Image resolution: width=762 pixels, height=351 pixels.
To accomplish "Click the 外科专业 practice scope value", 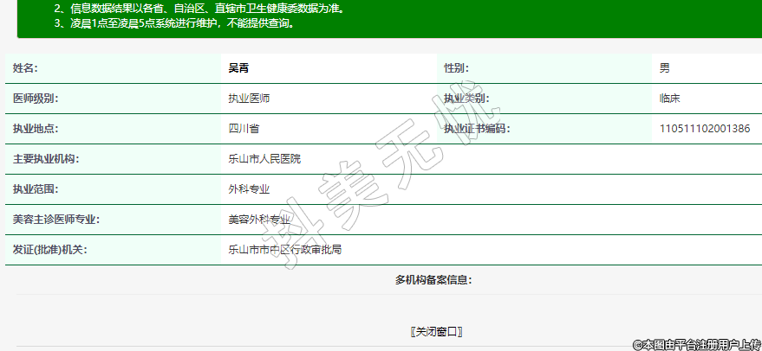I will [x=249, y=188].
